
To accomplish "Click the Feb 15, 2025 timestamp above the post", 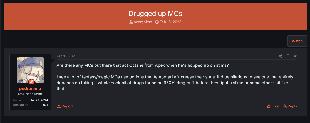I will pyautogui.click(x=66, y=56).
